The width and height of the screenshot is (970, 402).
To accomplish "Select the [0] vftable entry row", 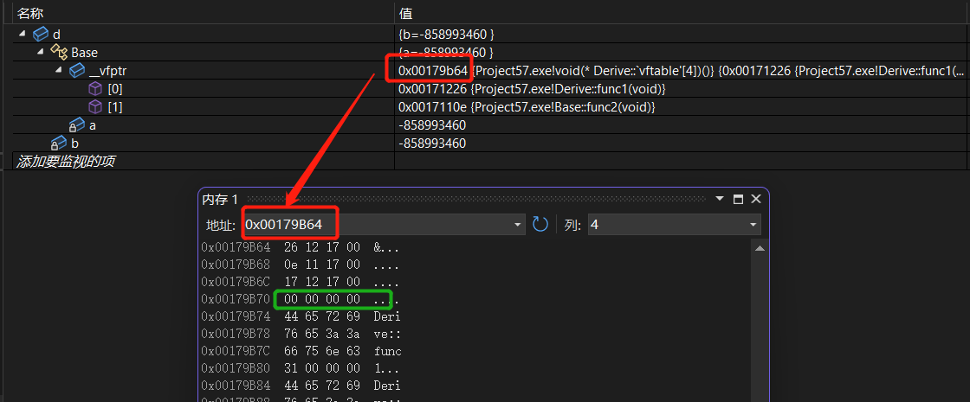I will [488, 89].
